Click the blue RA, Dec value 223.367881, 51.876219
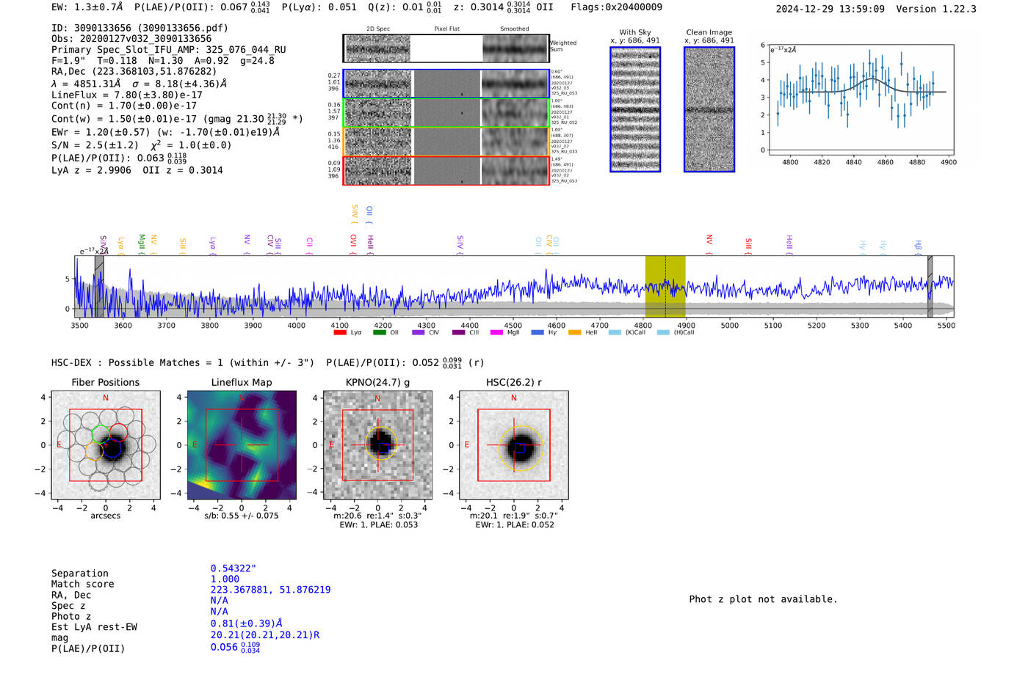The width and height of the screenshot is (1028, 699). (x=270, y=590)
